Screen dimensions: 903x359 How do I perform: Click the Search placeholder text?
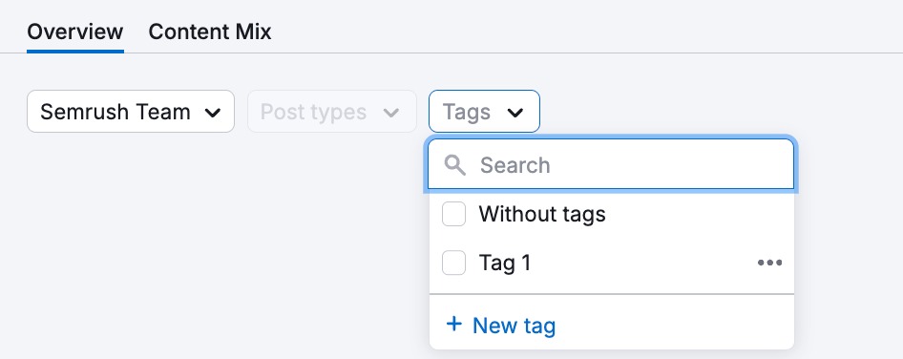514,165
